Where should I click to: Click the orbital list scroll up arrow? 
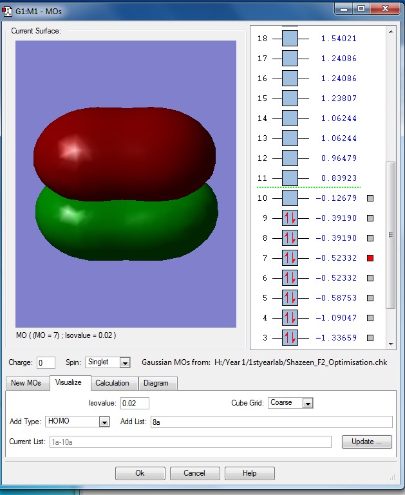coord(391,32)
